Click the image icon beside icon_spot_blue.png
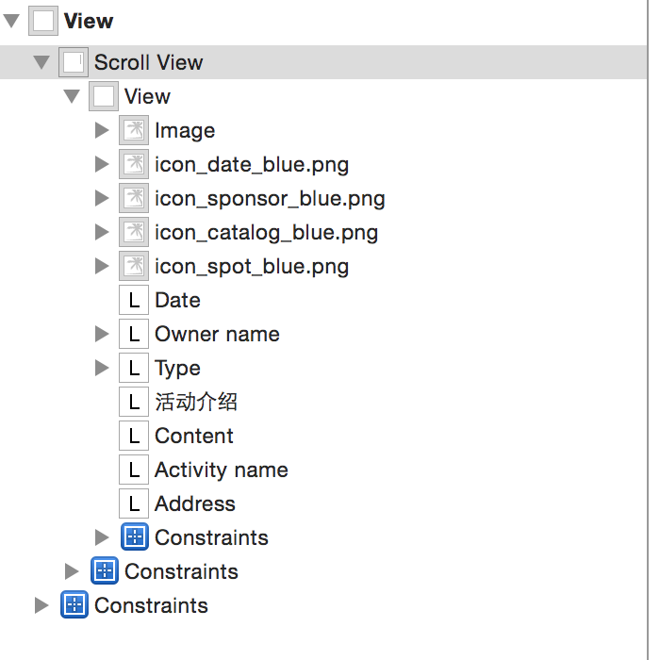This screenshot has width=660, height=660. [x=134, y=266]
